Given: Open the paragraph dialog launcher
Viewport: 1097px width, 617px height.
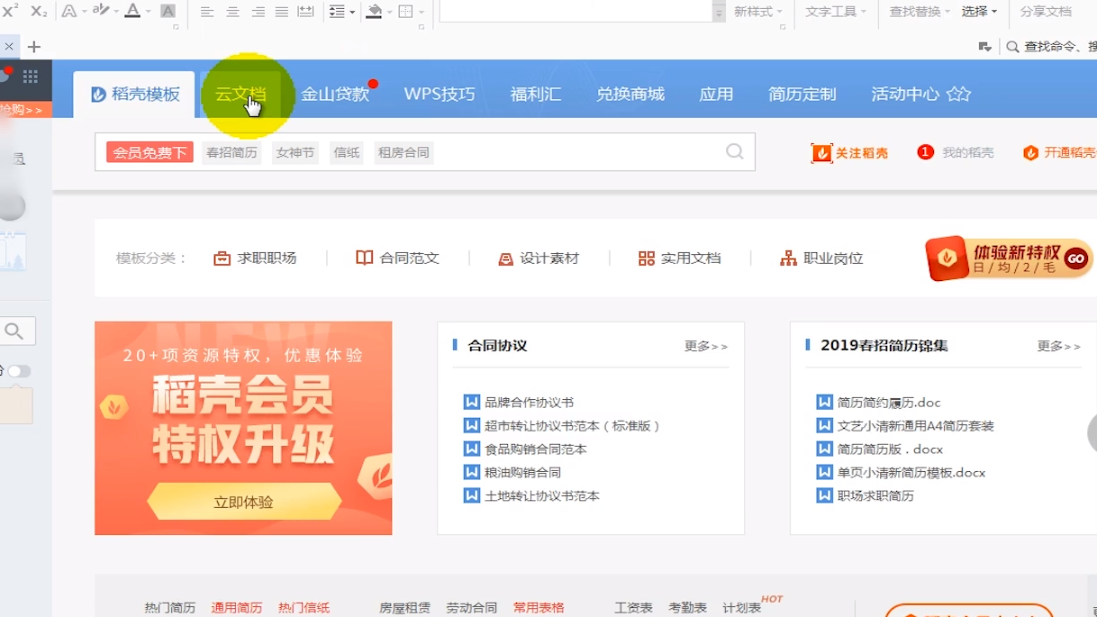Looking at the screenshot, I should pos(421,27).
